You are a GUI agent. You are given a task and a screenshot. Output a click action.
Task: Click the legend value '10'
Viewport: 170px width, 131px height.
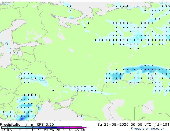click(34, 130)
